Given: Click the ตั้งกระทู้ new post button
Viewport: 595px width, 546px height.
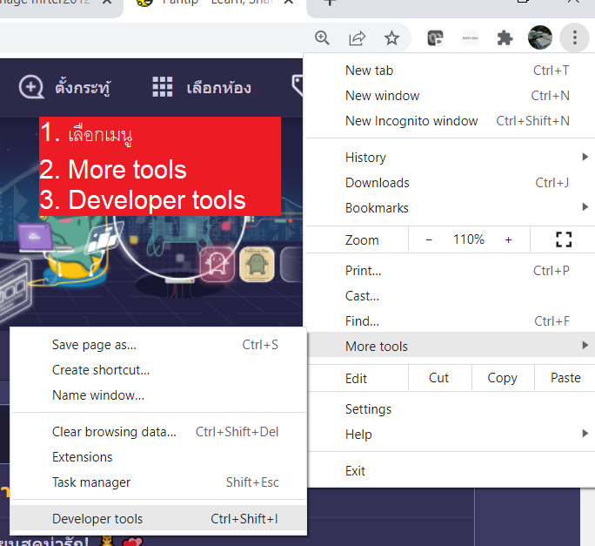Looking at the screenshot, I should coord(65,87).
